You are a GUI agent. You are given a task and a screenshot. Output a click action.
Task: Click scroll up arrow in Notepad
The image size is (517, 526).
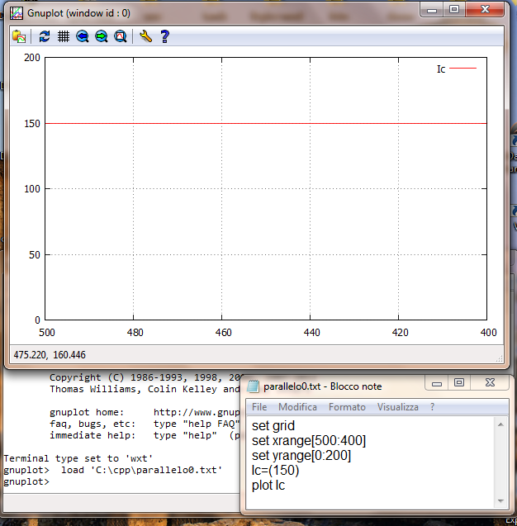(x=500, y=424)
